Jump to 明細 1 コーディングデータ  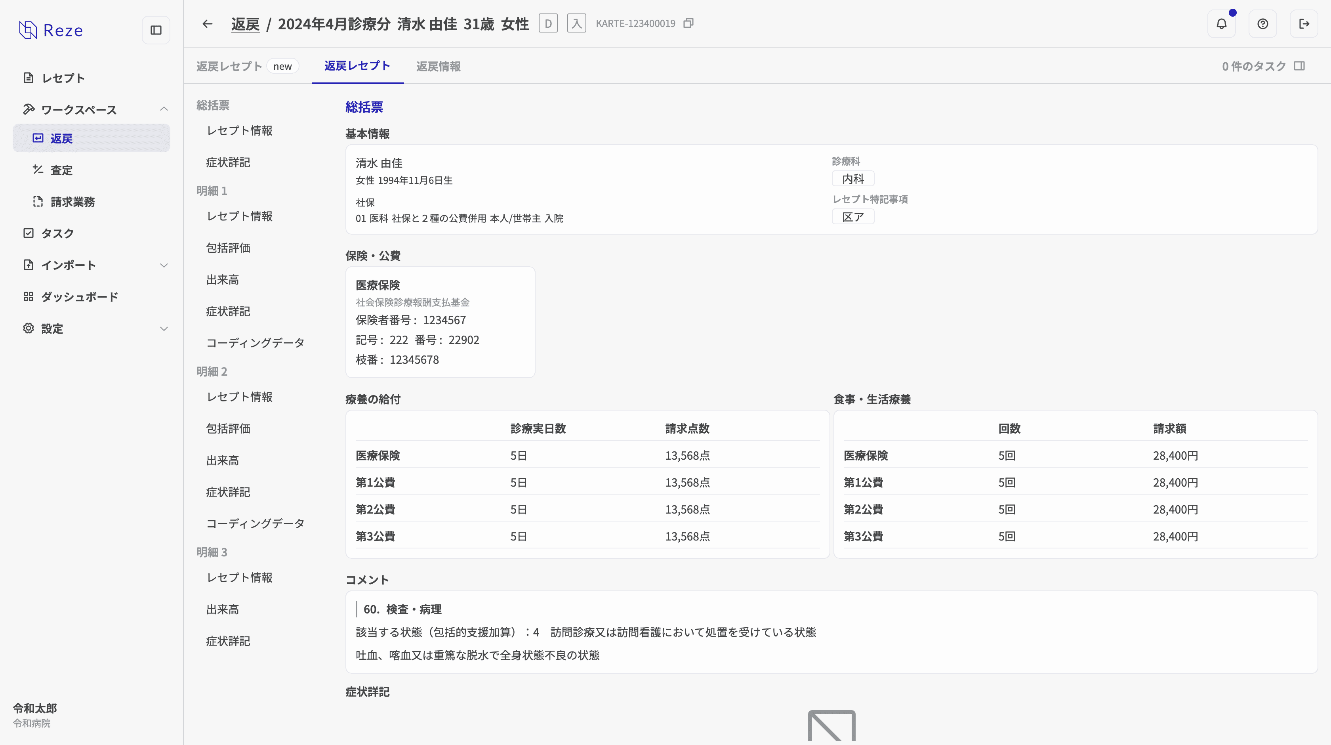[x=255, y=343]
